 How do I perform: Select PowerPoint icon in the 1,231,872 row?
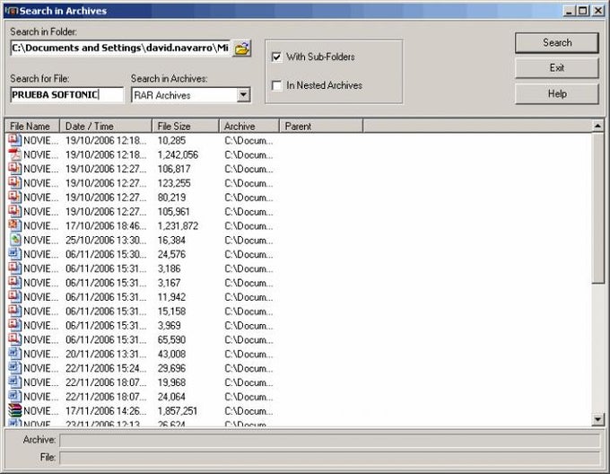click(14, 225)
